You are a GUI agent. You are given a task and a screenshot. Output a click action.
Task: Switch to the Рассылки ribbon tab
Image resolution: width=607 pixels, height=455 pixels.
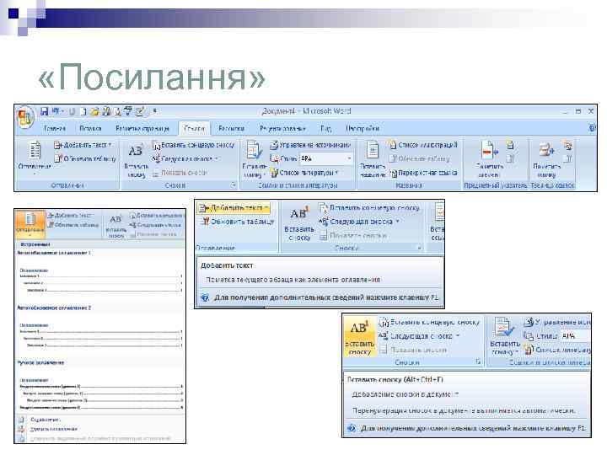[231, 128]
